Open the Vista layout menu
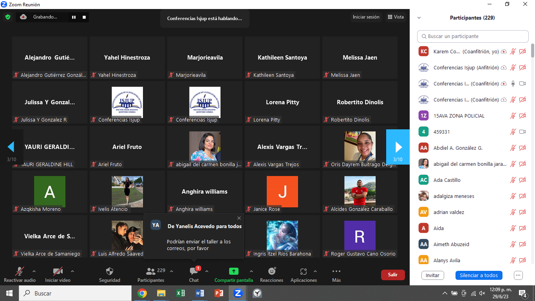This screenshot has height=301, width=535. (x=396, y=17)
